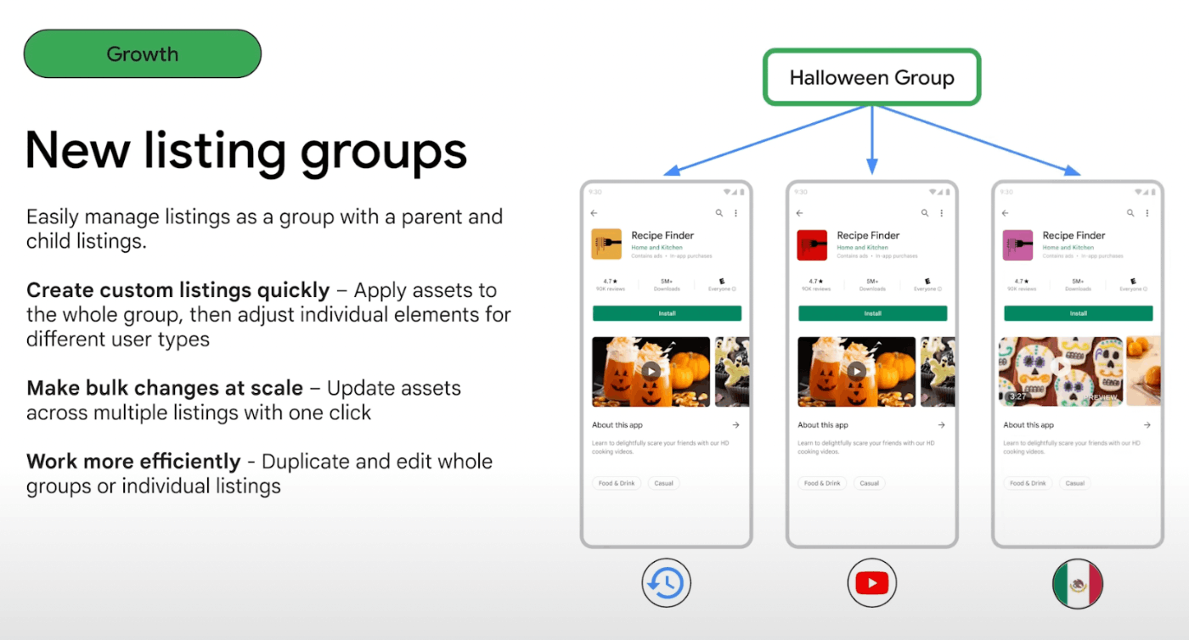The height and width of the screenshot is (640, 1189).
Task: Open three-dot menu in orange-icon phone
Action: (736, 213)
